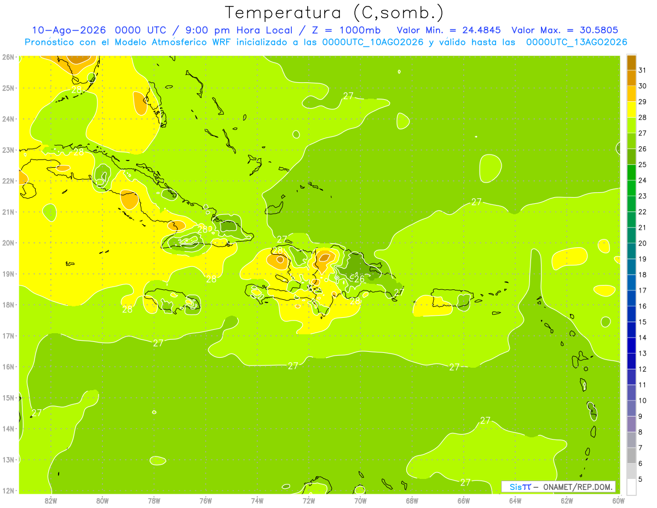Click the '25' label on the legend scale
This screenshot has height=508, width=657.
point(642,164)
